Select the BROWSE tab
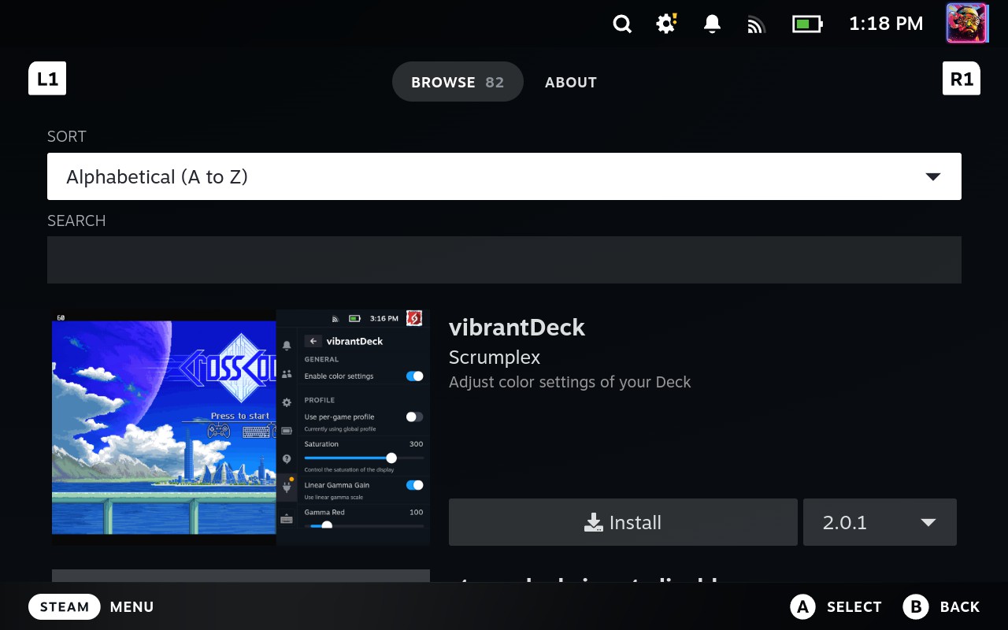The height and width of the screenshot is (630, 1008). [x=458, y=81]
